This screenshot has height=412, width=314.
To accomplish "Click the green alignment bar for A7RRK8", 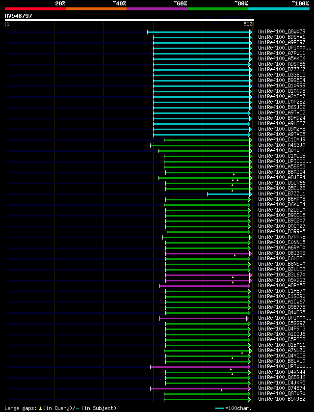I will 207,237.
